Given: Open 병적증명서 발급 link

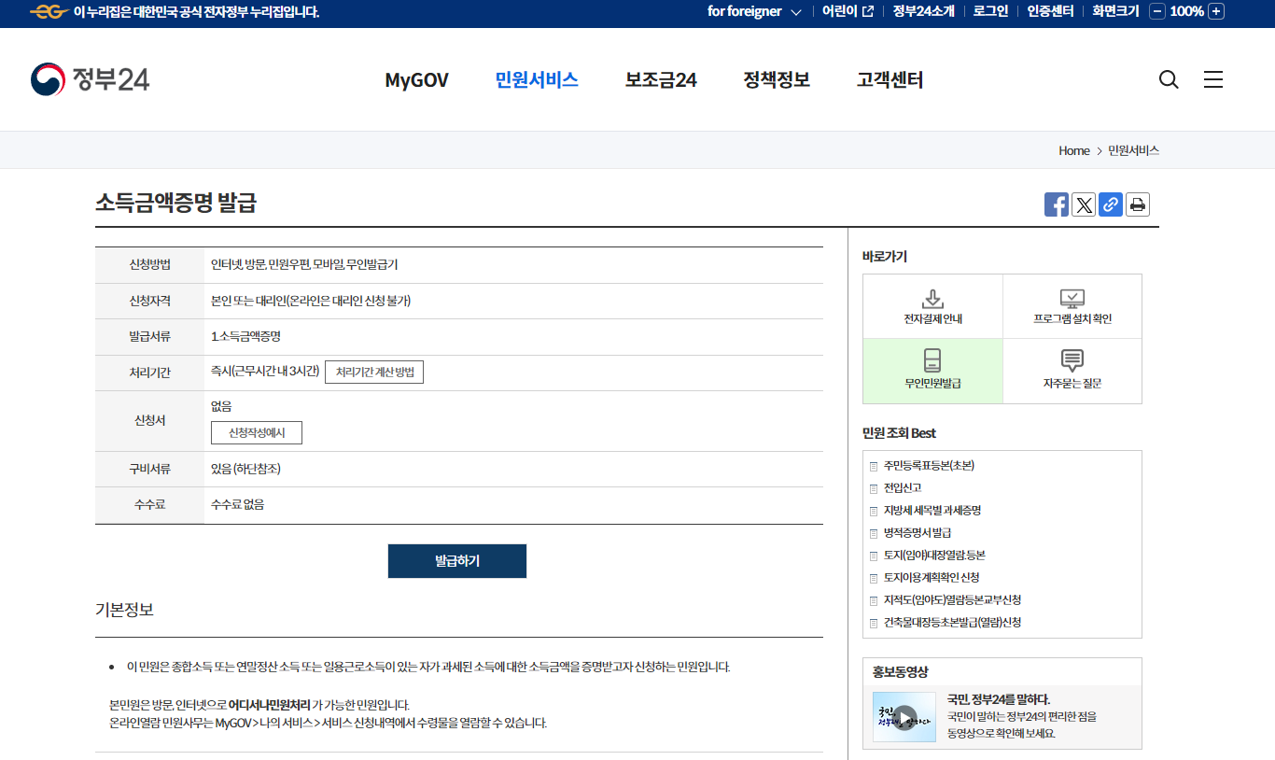Looking at the screenshot, I should 918,532.
